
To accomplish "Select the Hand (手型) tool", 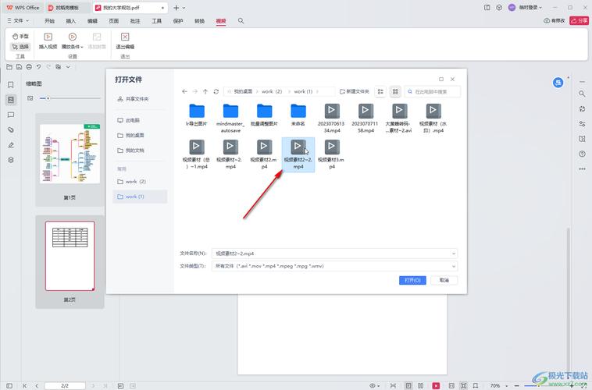I will (x=20, y=36).
